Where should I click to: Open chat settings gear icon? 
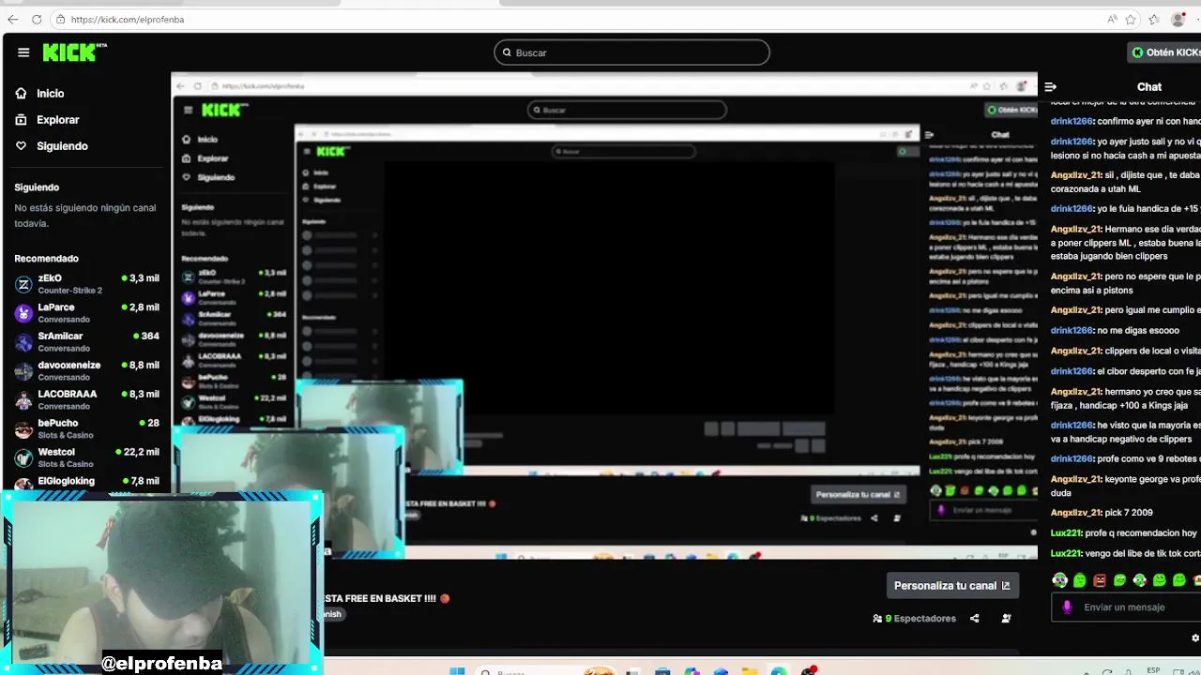pyautogui.click(x=1194, y=638)
